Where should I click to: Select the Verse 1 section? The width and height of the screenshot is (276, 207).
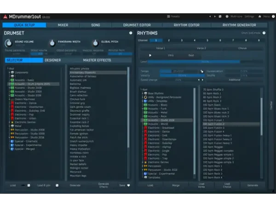click(x=161, y=48)
